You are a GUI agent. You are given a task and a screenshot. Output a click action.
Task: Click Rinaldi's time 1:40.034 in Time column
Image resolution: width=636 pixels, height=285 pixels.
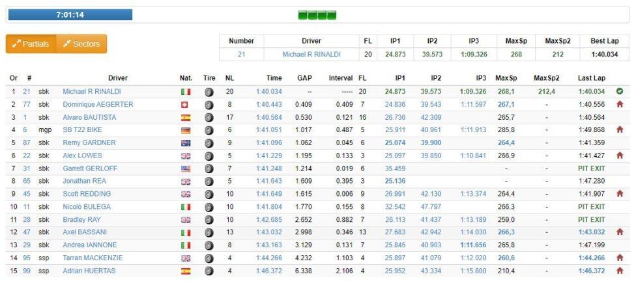click(269, 92)
